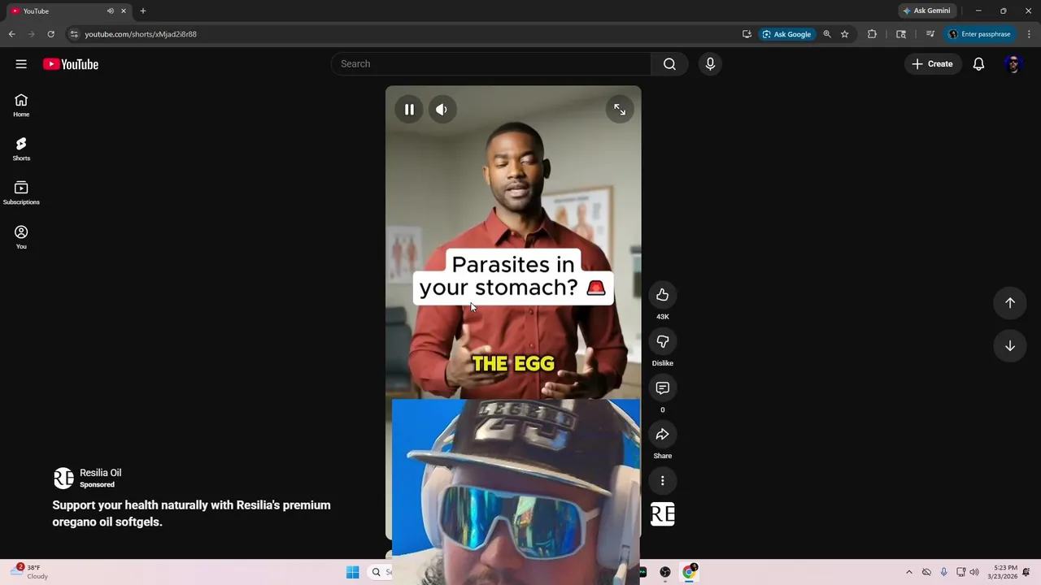
Task: Open Subscriptions in the left sidebar
Action: (x=21, y=193)
